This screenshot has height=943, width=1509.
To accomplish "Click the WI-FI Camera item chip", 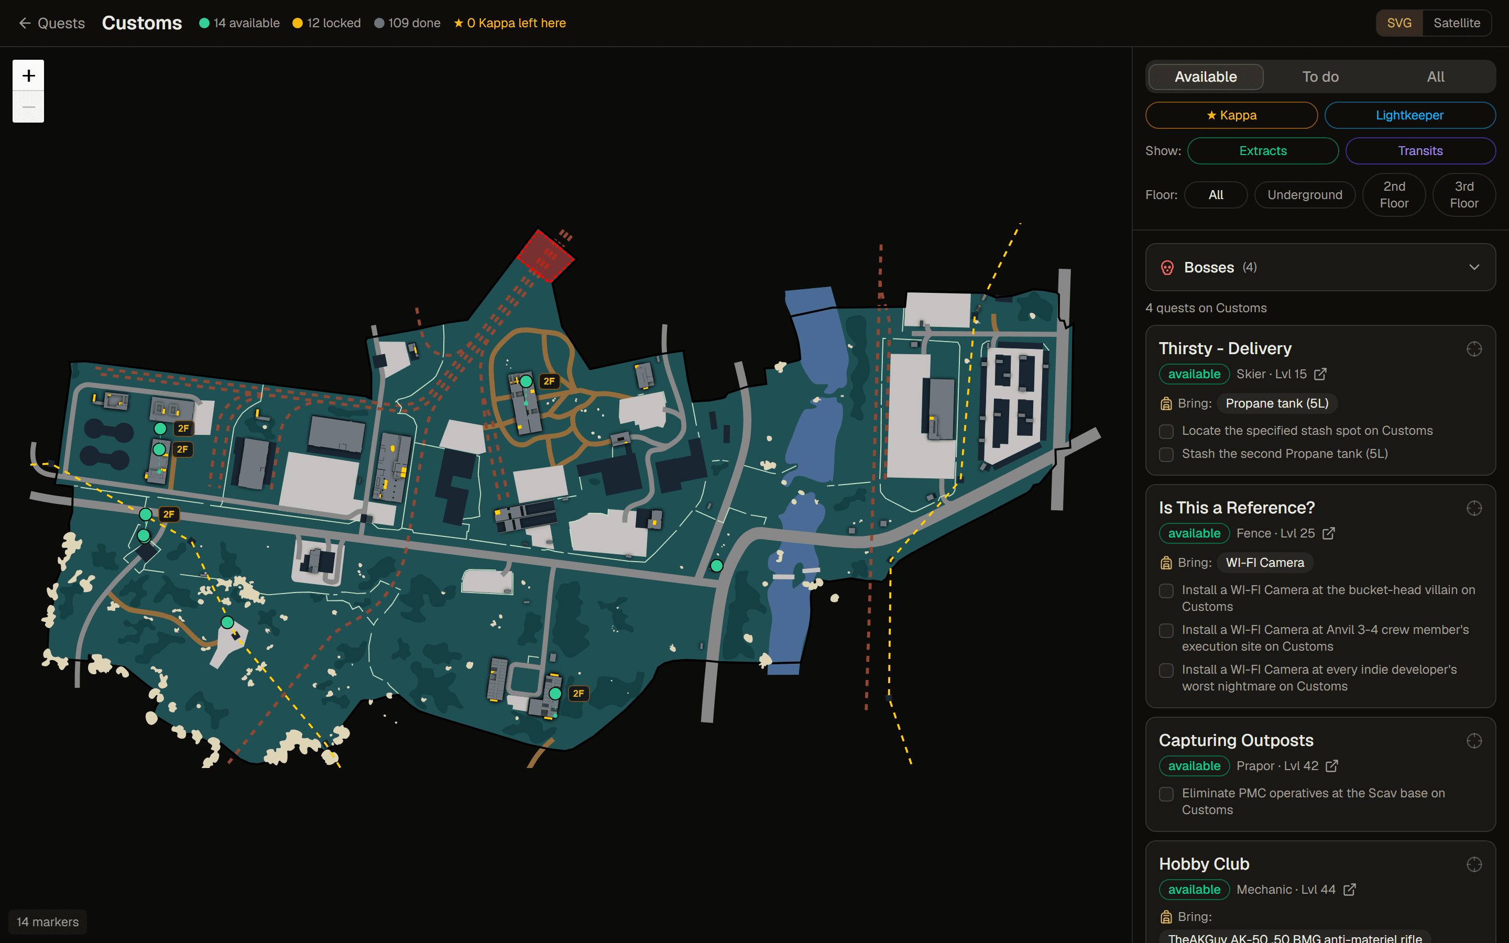I will [1264, 563].
